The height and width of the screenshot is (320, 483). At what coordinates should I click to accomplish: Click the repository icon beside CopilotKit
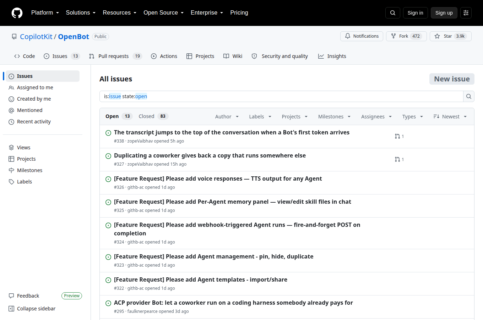(x=14, y=37)
